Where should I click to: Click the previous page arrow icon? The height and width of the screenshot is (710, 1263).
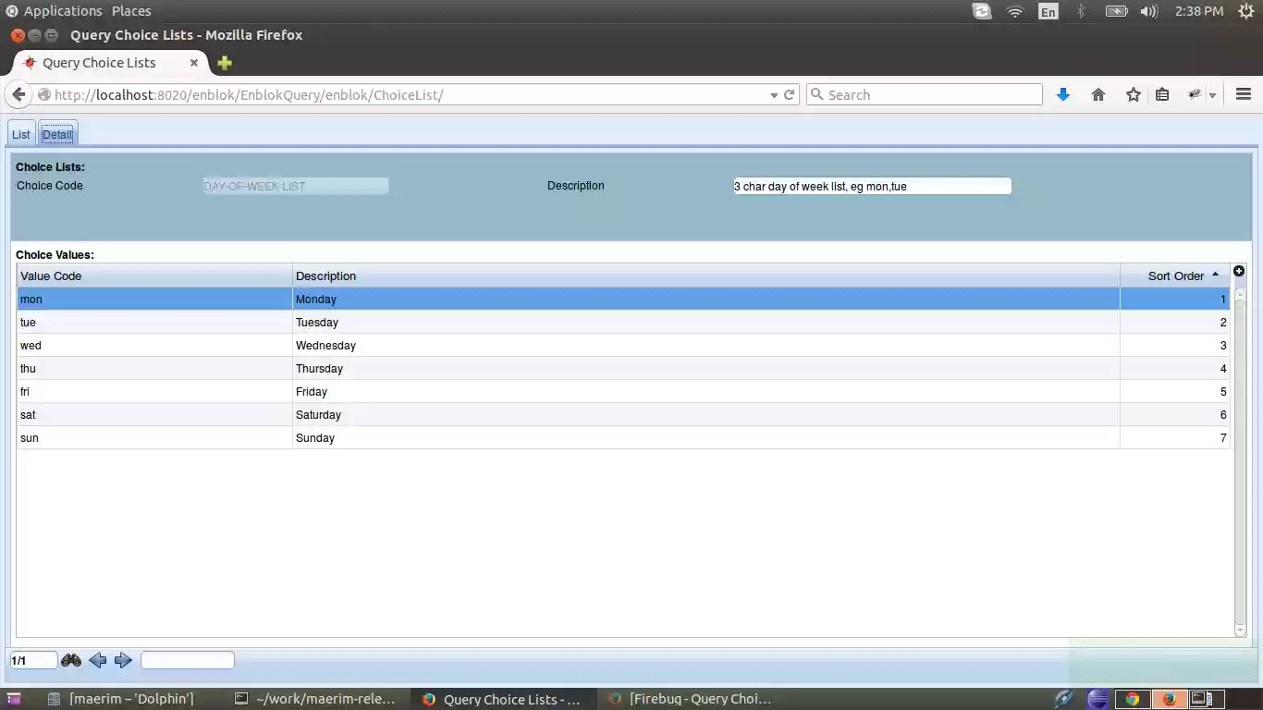tap(98, 659)
